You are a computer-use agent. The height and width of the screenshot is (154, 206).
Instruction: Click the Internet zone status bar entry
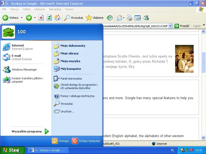159,144
